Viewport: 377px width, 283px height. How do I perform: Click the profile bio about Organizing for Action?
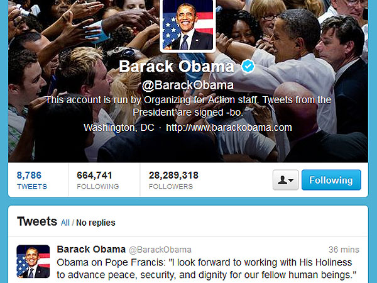(188, 106)
